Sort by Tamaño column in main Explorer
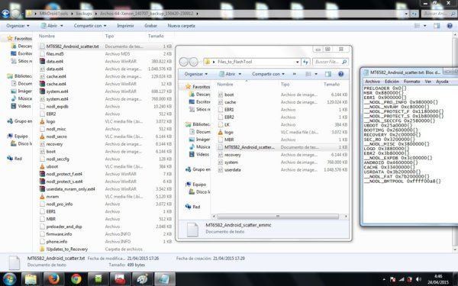The width and height of the screenshot is (458, 286). pyautogui.click(x=156, y=36)
